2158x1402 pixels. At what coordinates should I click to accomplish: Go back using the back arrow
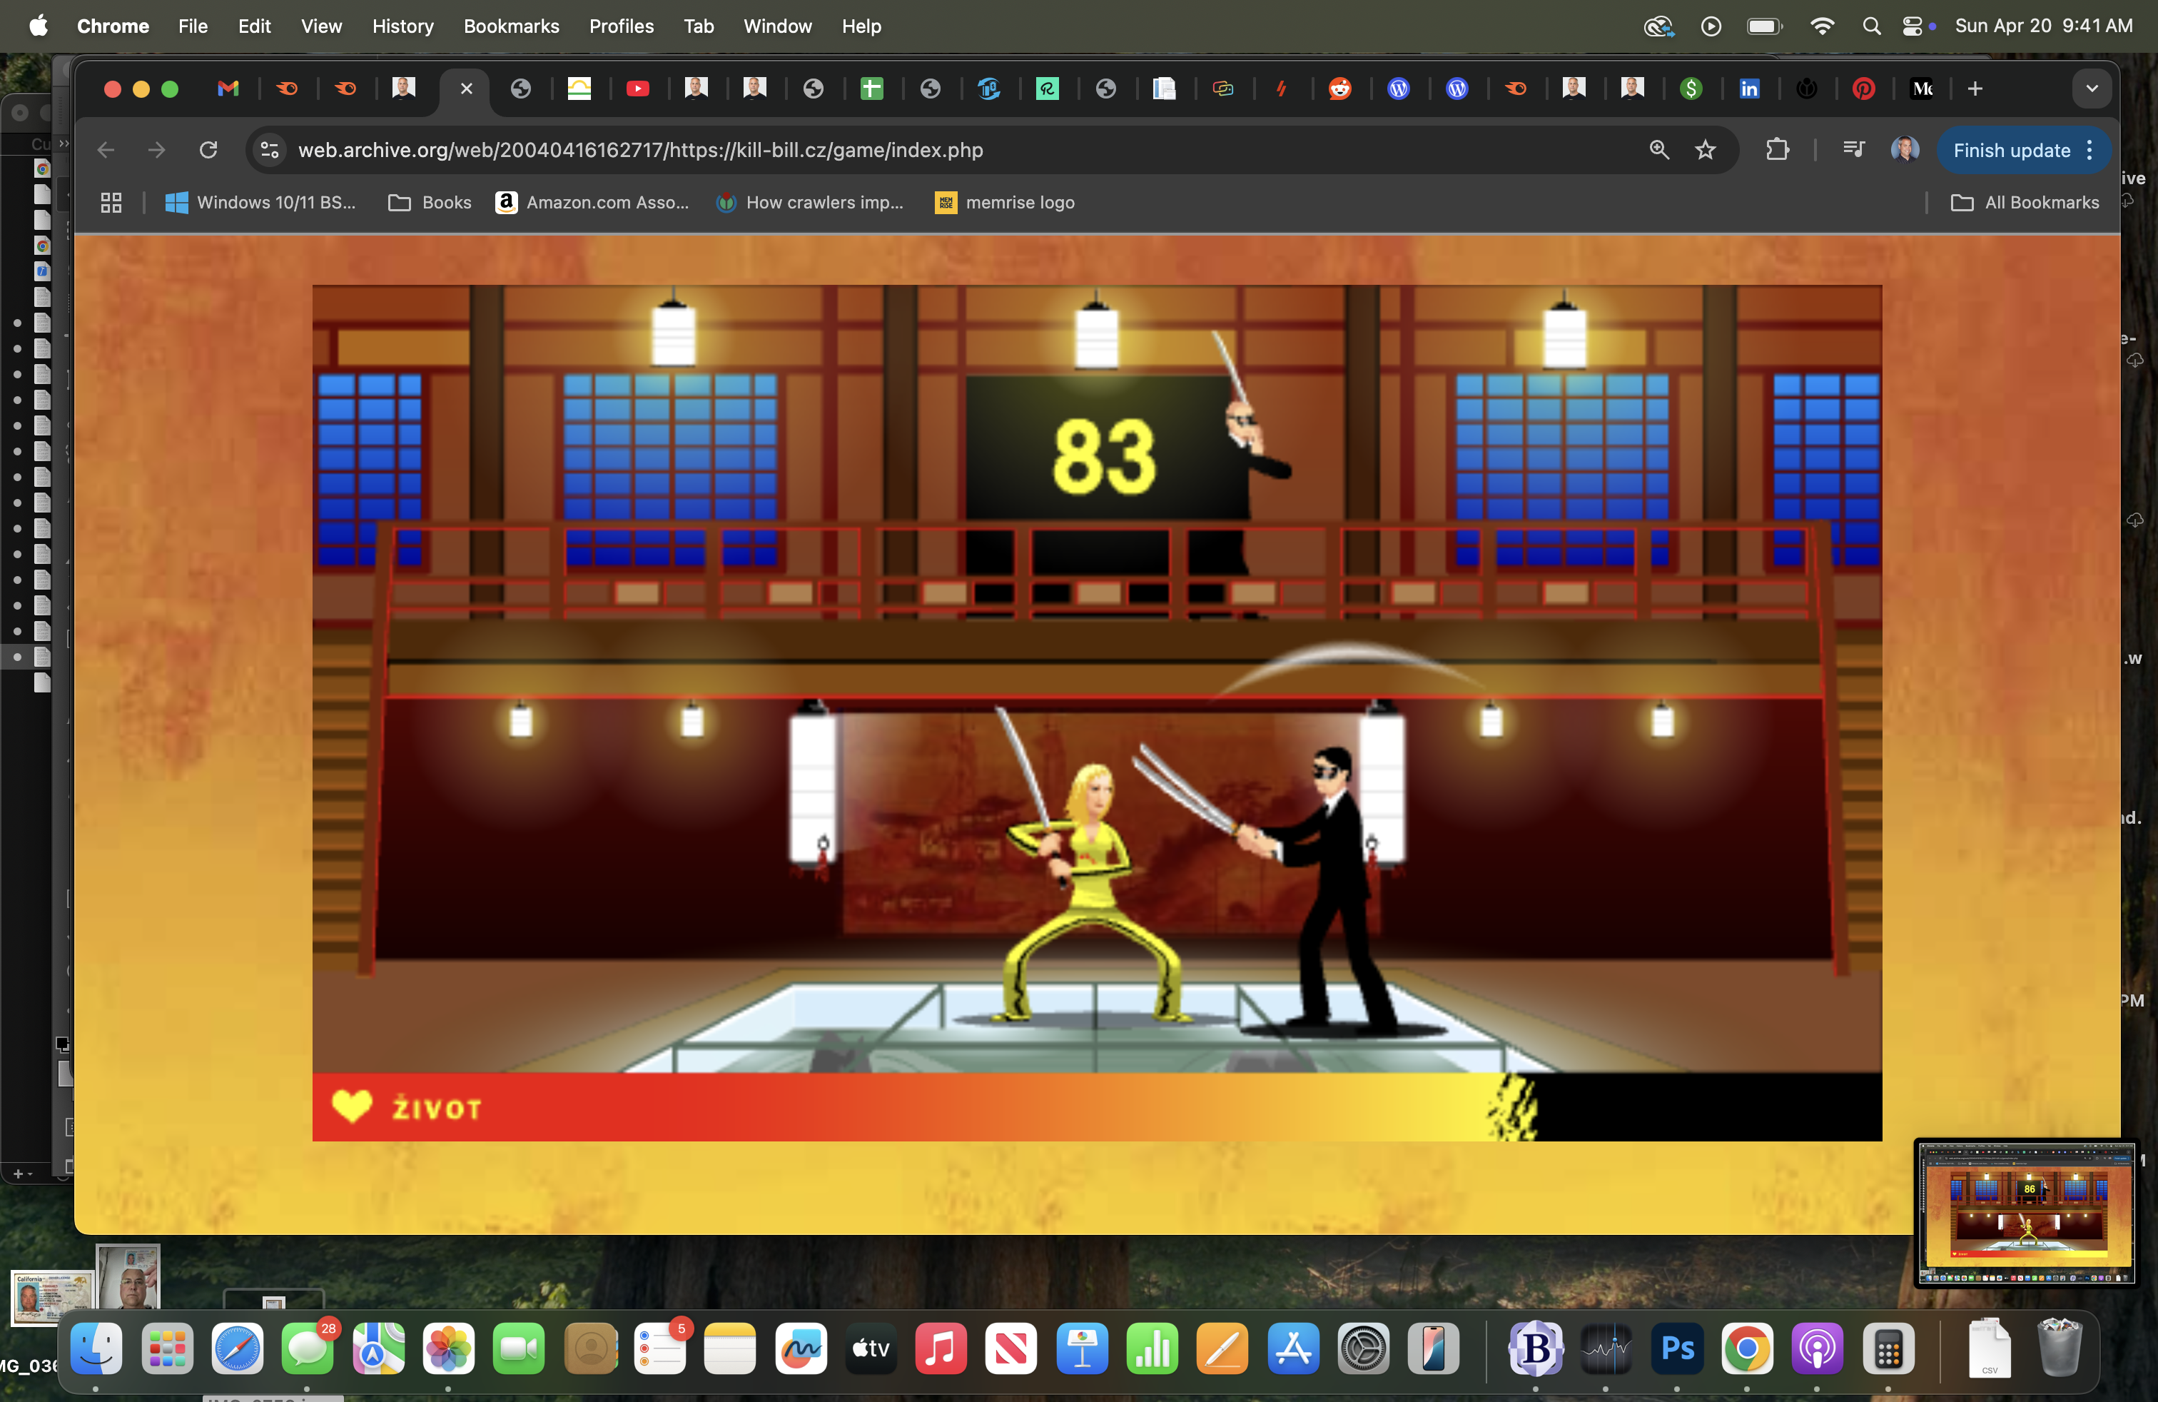pyautogui.click(x=106, y=150)
